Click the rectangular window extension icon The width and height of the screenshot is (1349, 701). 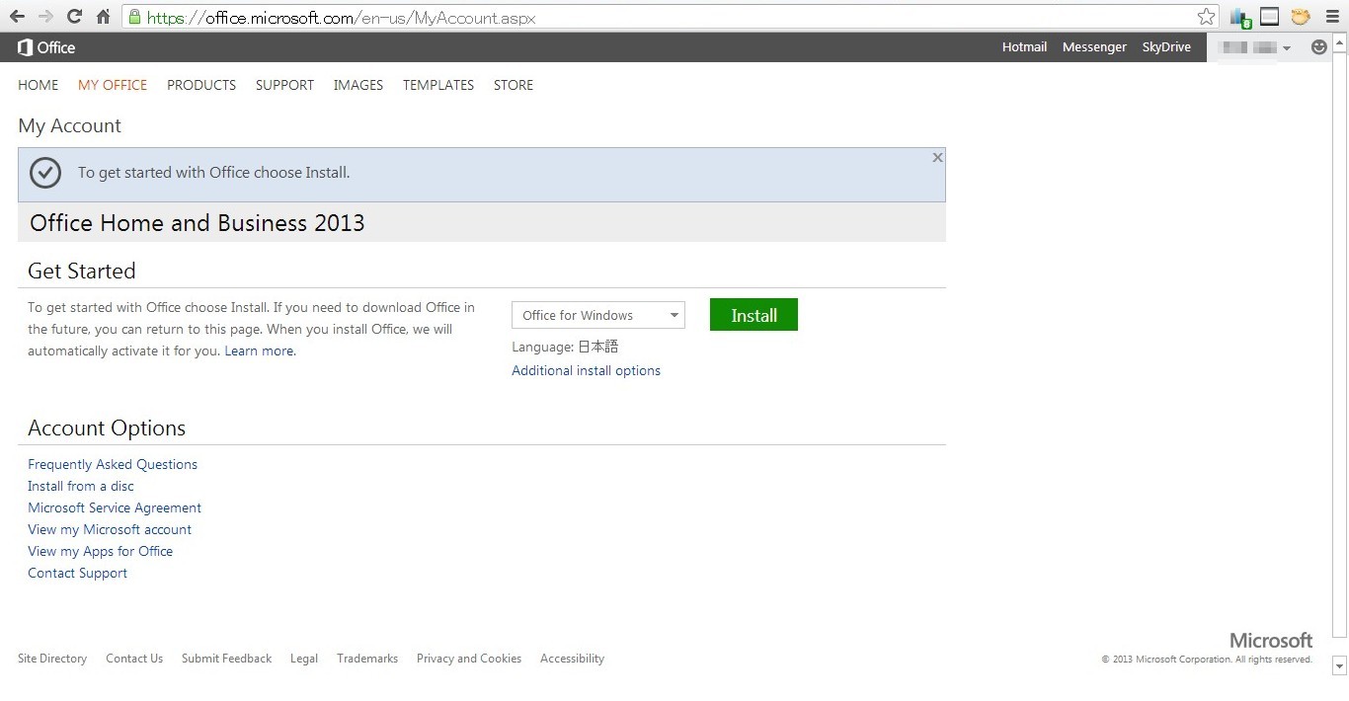pyautogui.click(x=1270, y=17)
